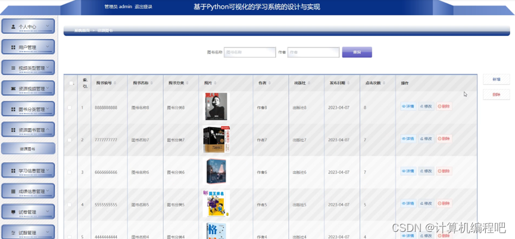Viewport: 515px width, 239px height.
Task: Expand 视频类型管理 with its chevron arrow
Action: 48,67
